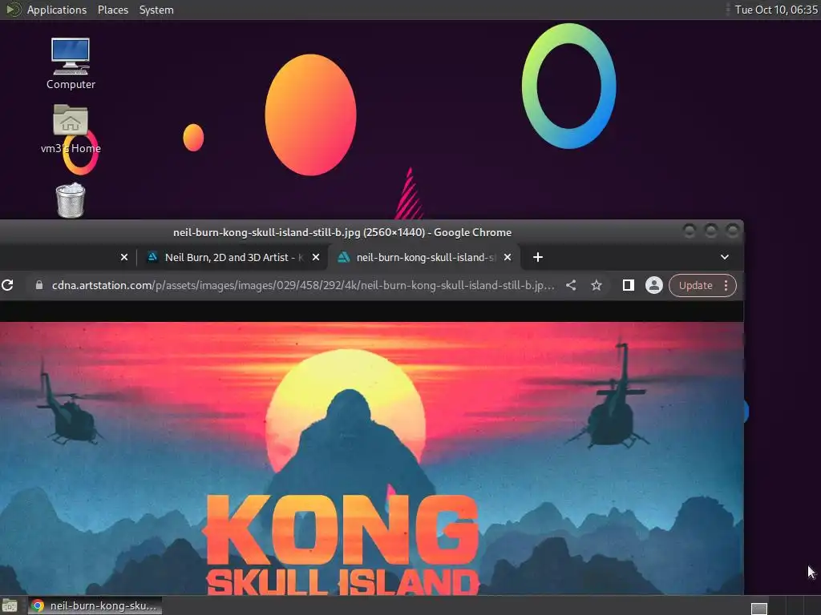Image resolution: width=821 pixels, height=615 pixels.
Task: Select the Computer desktop icon
Action: point(71,63)
